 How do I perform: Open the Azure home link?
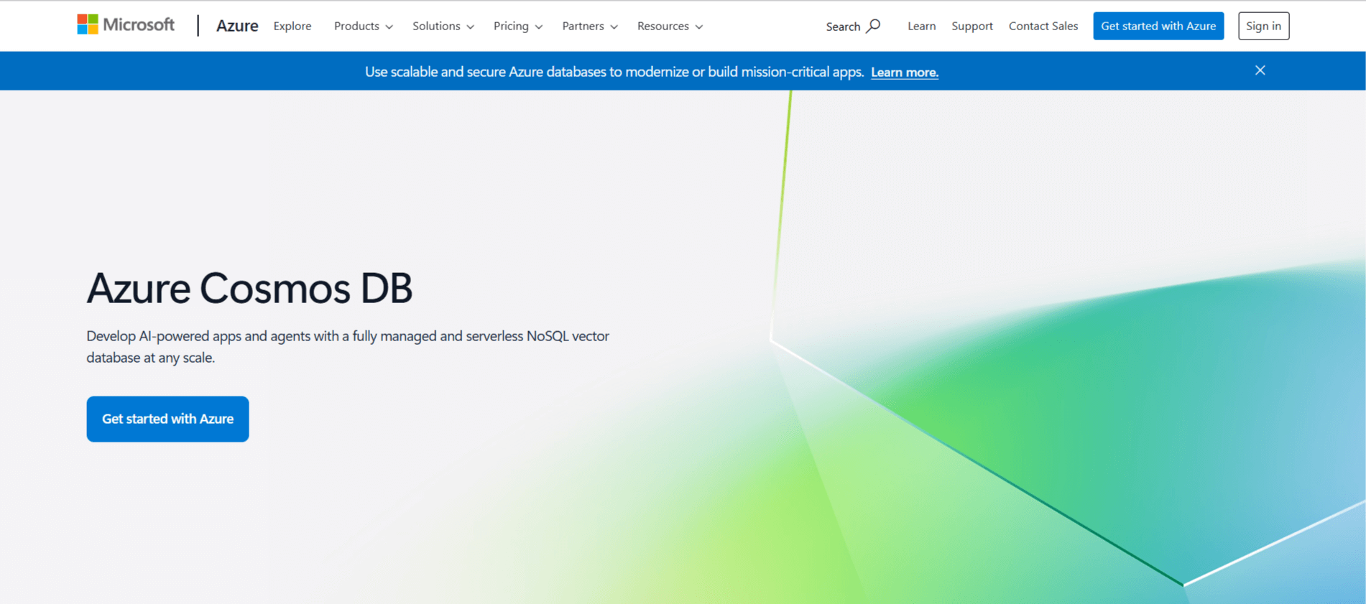(x=237, y=26)
